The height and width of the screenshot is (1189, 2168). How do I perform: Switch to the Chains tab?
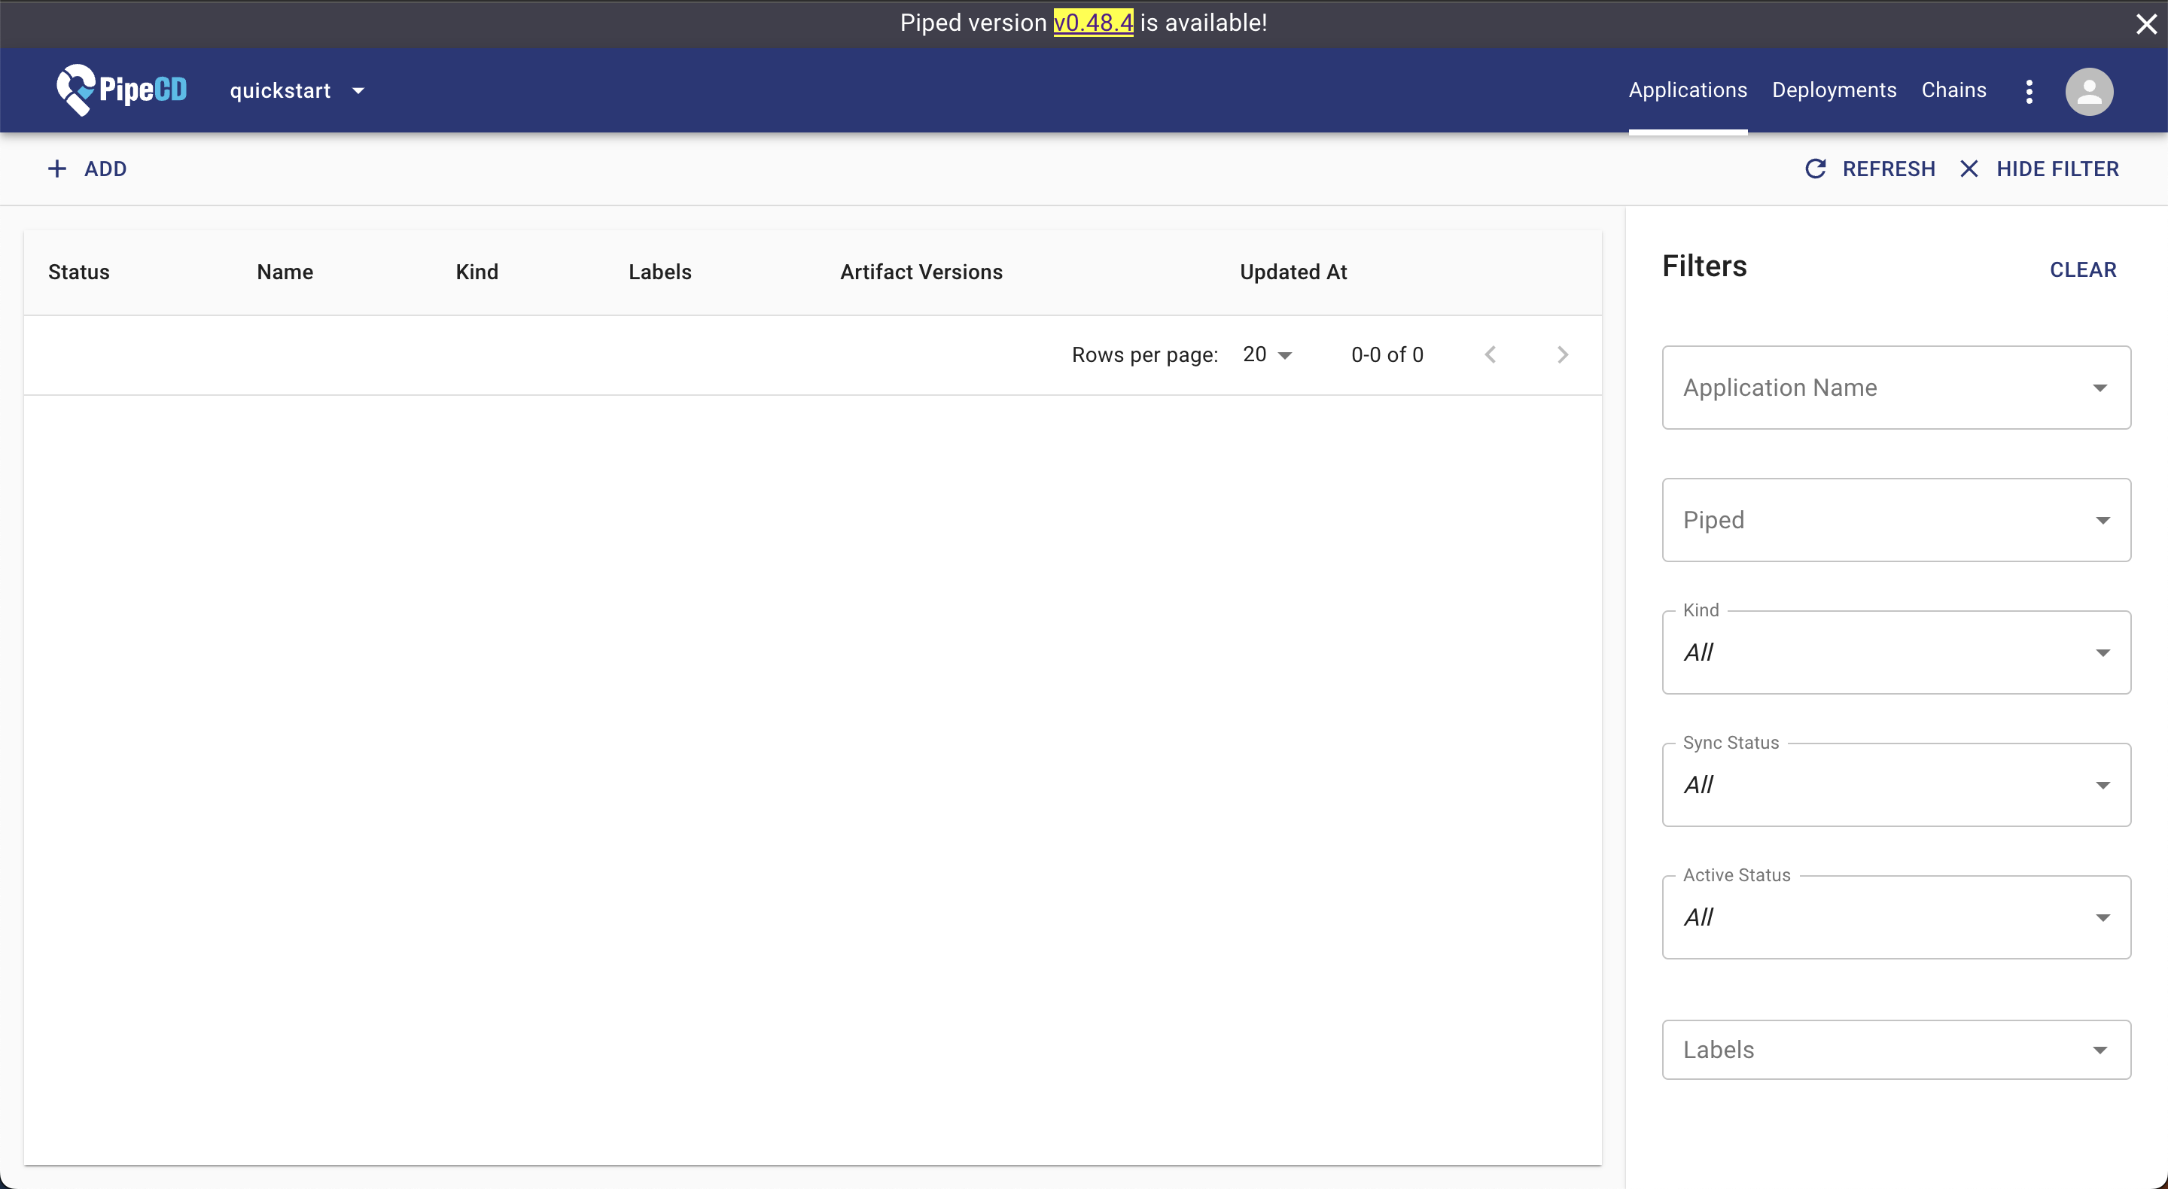(x=1953, y=90)
